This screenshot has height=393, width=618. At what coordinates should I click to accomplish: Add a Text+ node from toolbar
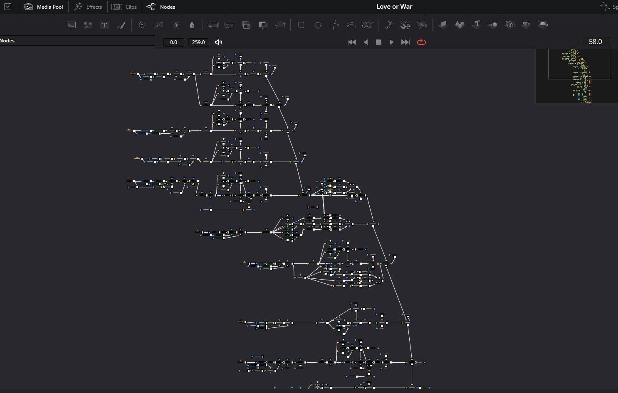[x=104, y=25]
